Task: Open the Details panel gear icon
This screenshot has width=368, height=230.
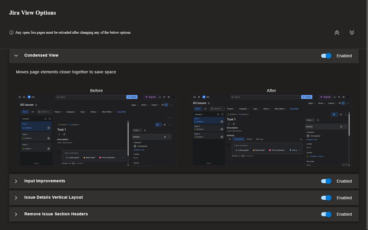Action: tap(341, 126)
